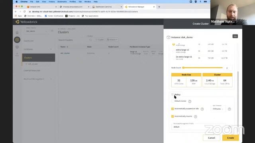Image resolution: width=255 pixels, height=143 pixels.
Task: Close the Yellowbrick Manager tab
Action: click(x=154, y=7)
